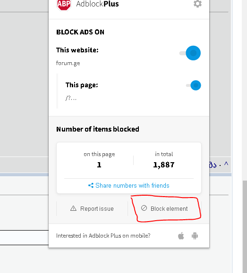Select the in total count 1,887
Image resolution: width=247 pixels, height=273 pixels.
pyautogui.click(x=164, y=165)
